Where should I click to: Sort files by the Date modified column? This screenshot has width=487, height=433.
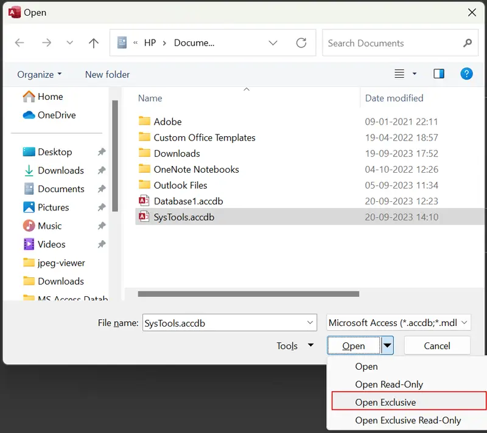tap(394, 98)
